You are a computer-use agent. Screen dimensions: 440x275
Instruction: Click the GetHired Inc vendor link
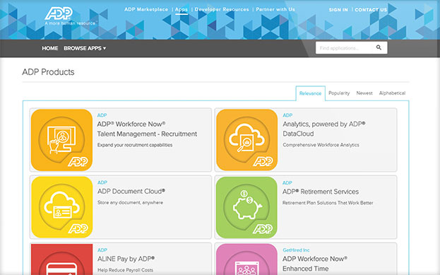point(296,250)
